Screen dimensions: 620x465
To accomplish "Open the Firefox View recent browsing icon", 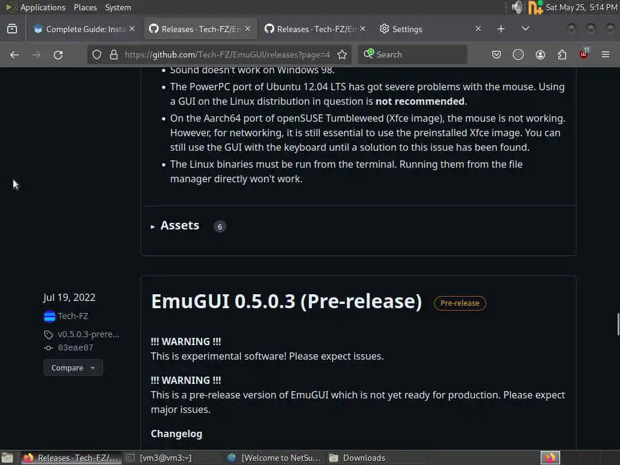I will point(12,29).
